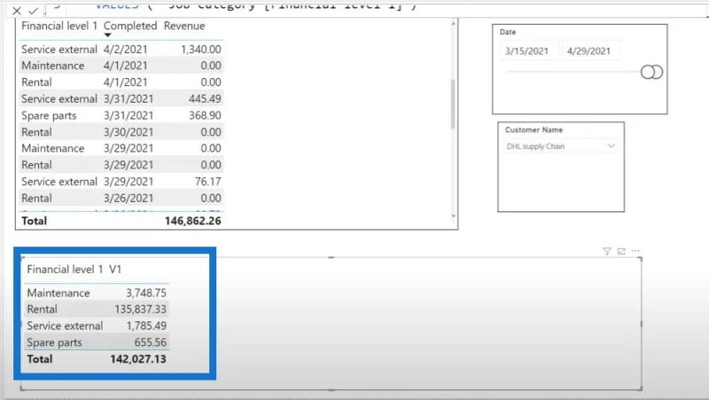This screenshot has width=709, height=400.
Task: Sort by the Financial level 1 header in top table
Action: (x=59, y=26)
